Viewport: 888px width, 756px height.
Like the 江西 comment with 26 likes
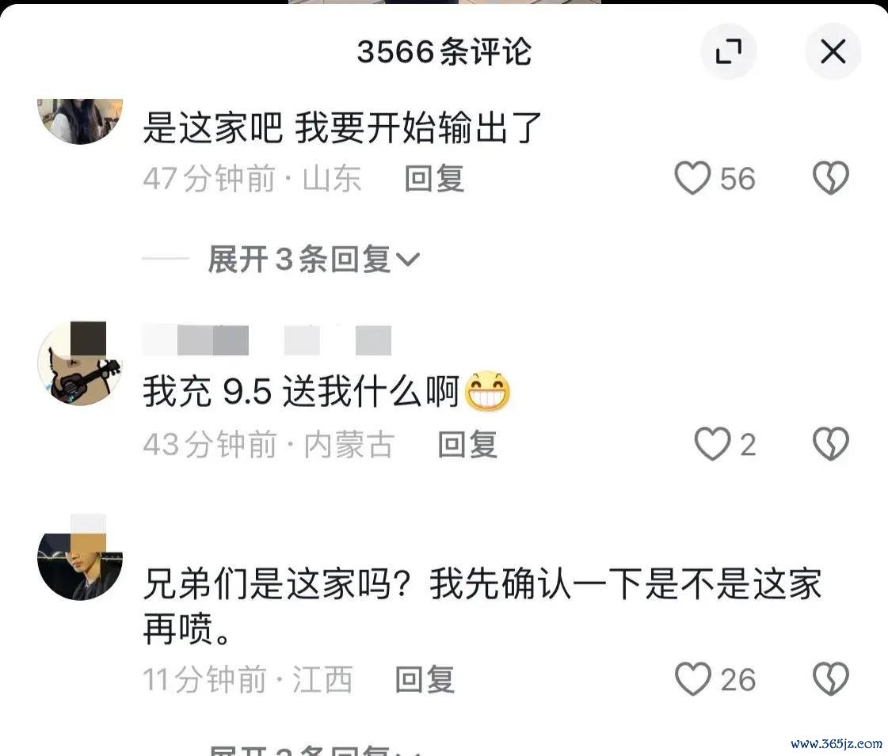[692, 678]
